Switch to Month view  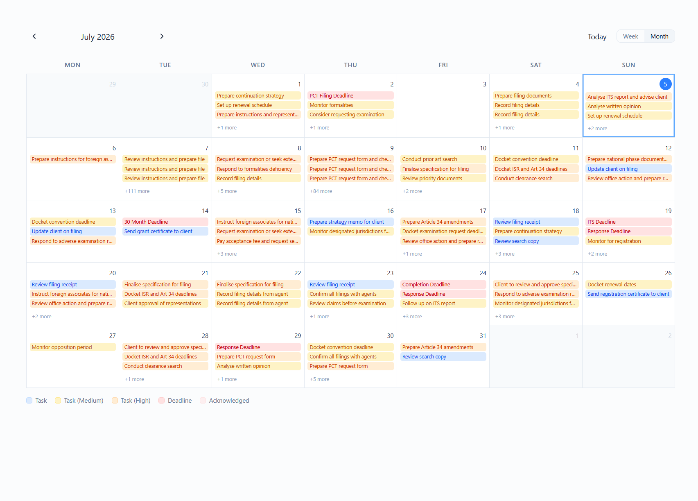659,36
